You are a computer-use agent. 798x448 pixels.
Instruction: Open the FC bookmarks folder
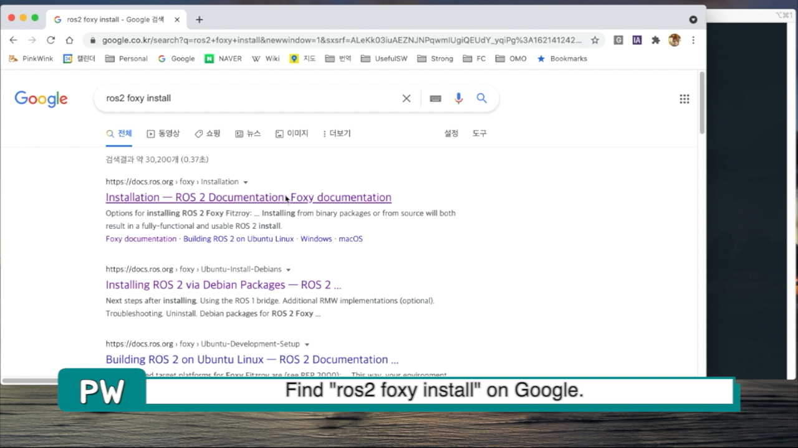[x=474, y=58]
